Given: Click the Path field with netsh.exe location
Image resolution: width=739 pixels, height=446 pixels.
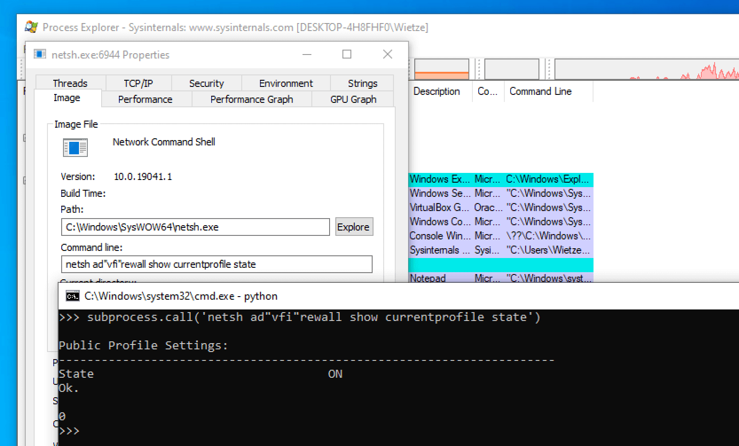Looking at the screenshot, I should (195, 227).
